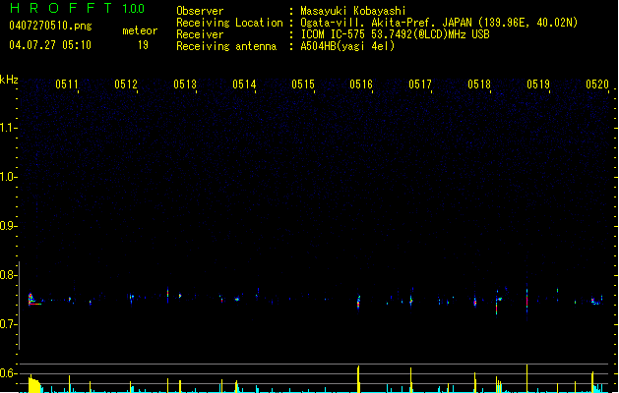619x393 pixels.
Task: Click the Observer label
Action: 200,11
